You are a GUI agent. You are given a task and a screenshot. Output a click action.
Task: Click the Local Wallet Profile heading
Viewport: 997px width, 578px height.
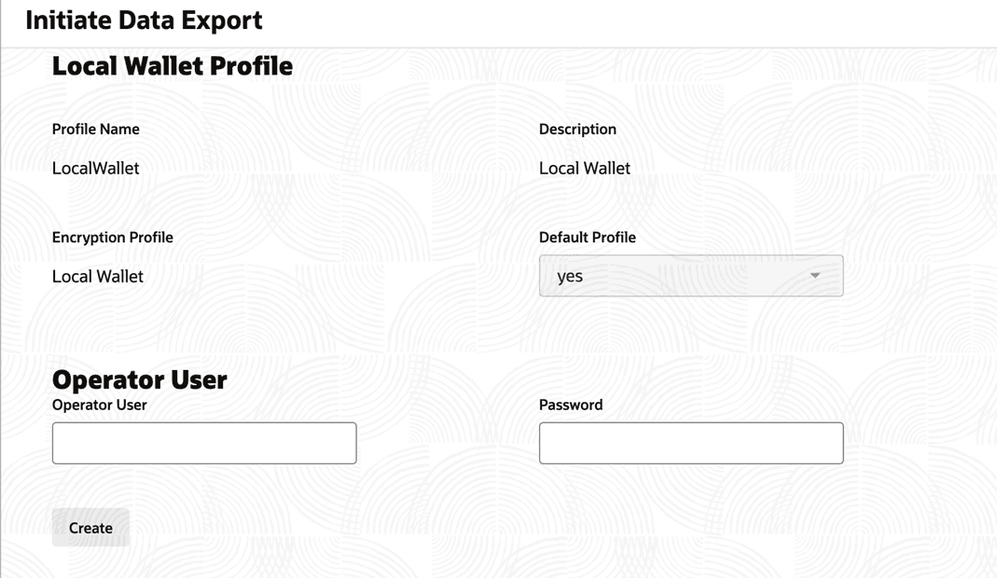[173, 66]
